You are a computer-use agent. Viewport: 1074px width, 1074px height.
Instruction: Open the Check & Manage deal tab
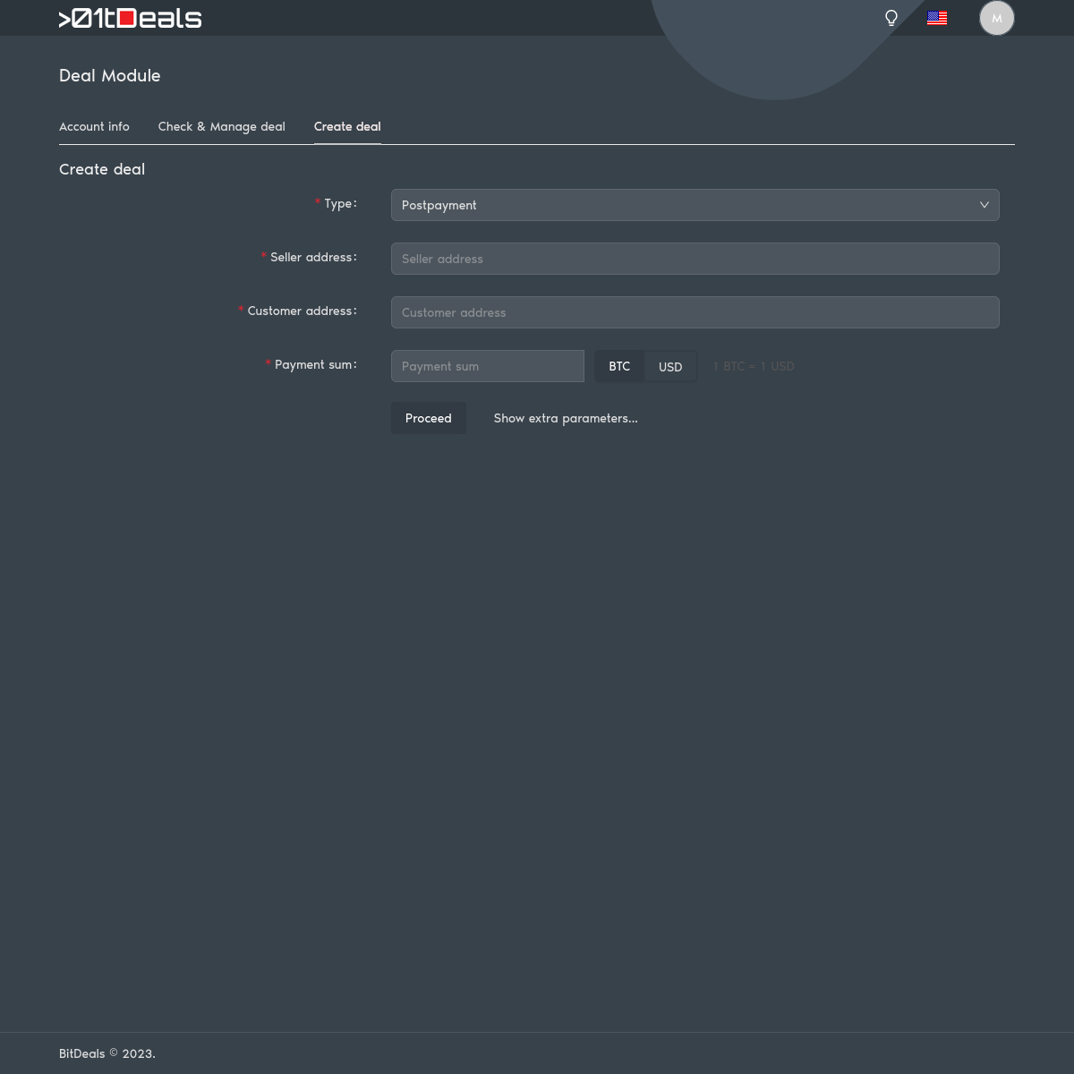click(222, 126)
